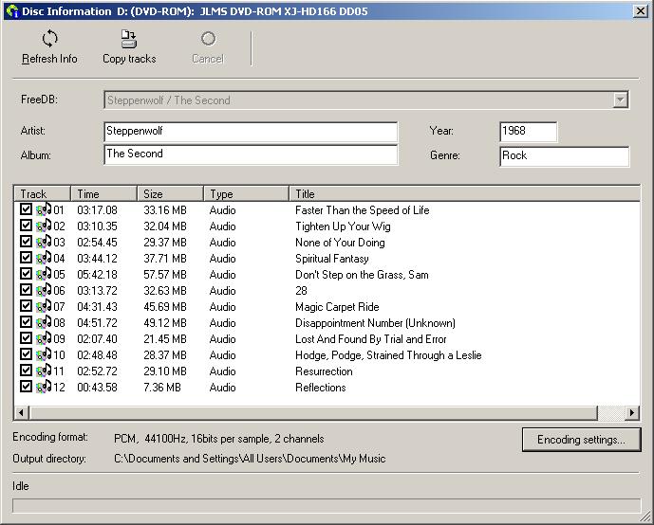Click music note icon for track 01

[44, 209]
